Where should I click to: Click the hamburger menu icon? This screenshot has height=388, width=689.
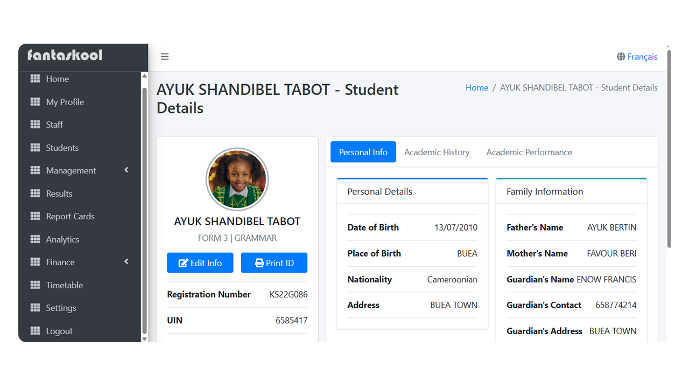(x=165, y=57)
